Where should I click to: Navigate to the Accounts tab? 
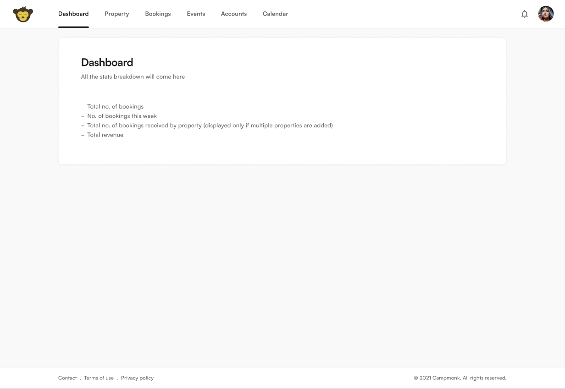pyautogui.click(x=233, y=14)
